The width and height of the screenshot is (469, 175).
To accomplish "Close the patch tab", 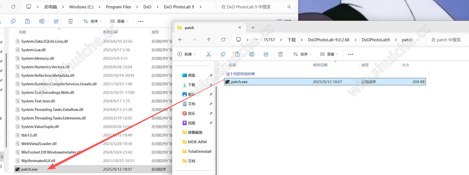I will [239, 28].
